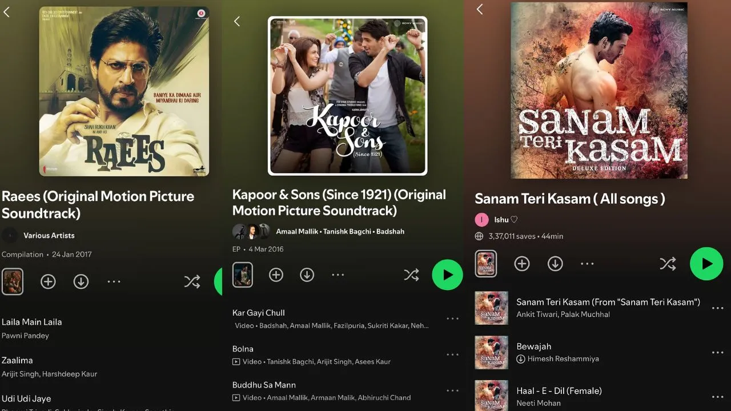Add Kapoor & Sons soundtrack to library
The image size is (731, 411).
click(276, 275)
